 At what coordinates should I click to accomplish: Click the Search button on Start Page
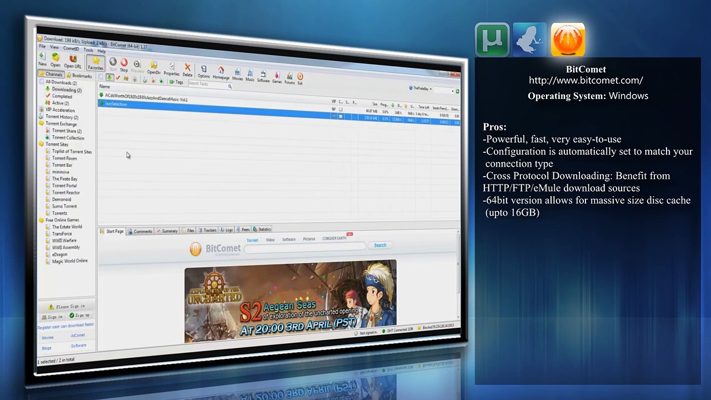pos(380,245)
